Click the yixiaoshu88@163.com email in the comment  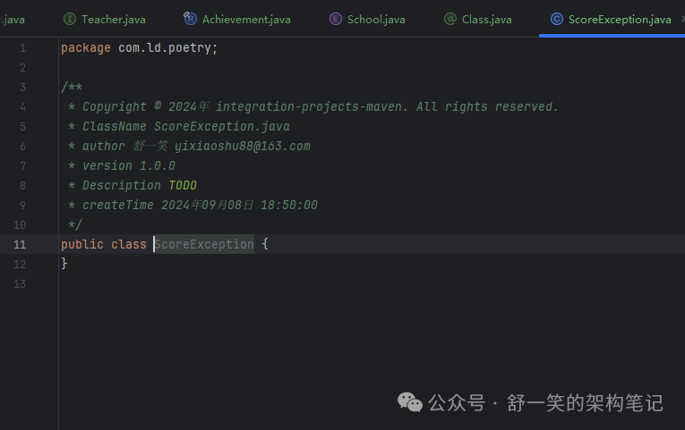click(x=242, y=146)
